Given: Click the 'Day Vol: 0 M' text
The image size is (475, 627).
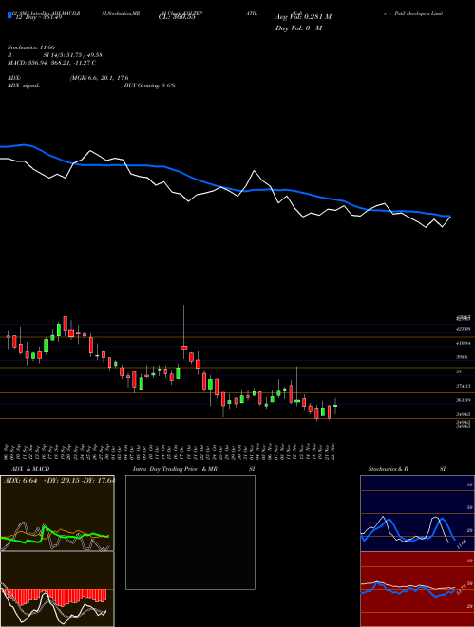Looking at the screenshot, I should [x=298, y=28].
